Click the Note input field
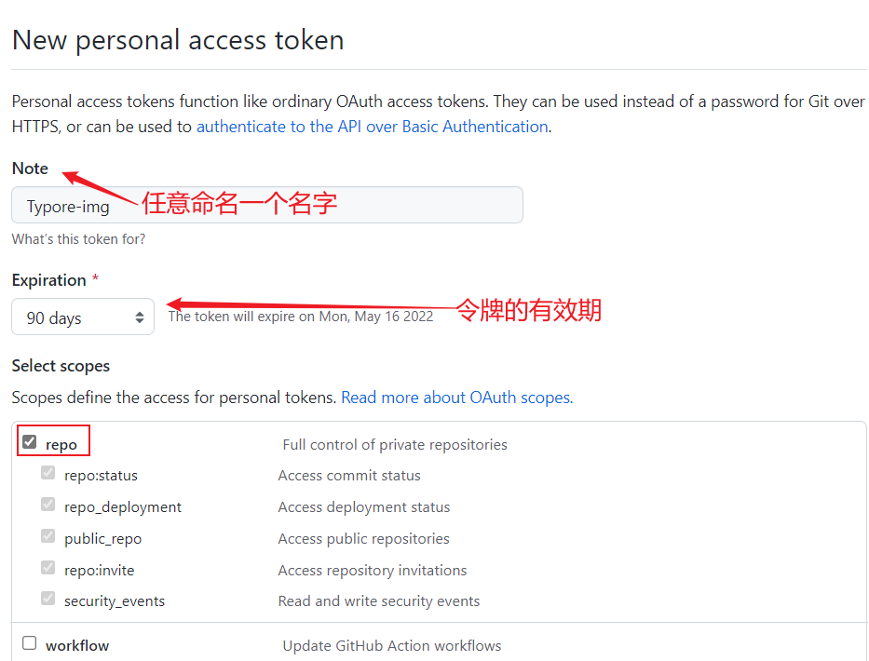The height and width of the screenshot is (661, 869). [266, 205]
